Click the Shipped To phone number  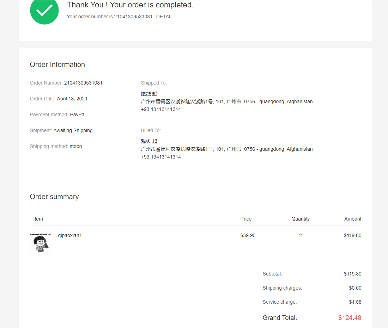(x=161, y=109)
